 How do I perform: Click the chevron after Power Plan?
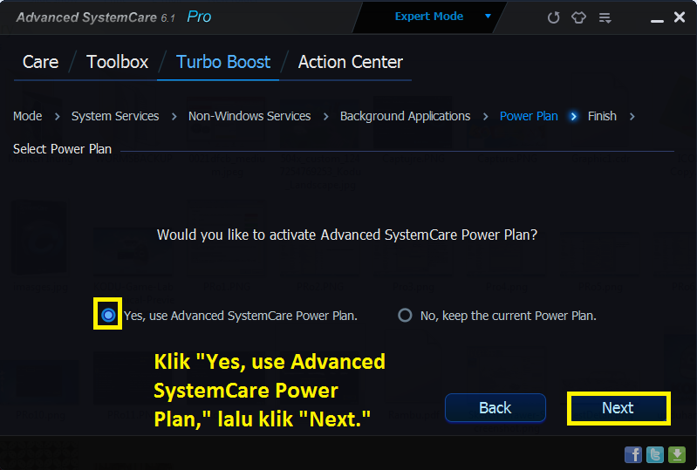tap(573, 116)
